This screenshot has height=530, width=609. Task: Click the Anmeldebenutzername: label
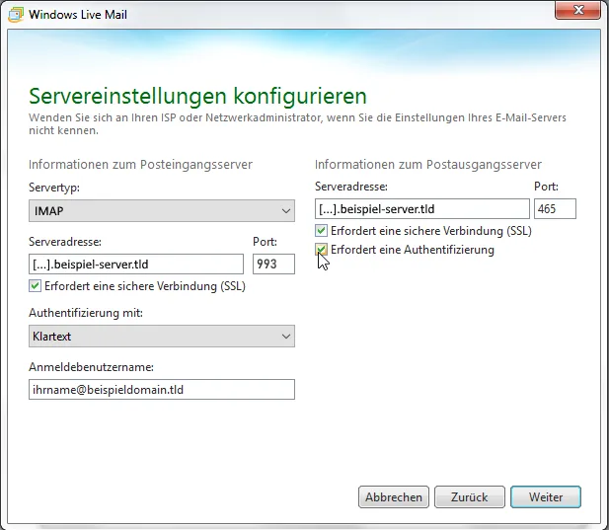91,367
